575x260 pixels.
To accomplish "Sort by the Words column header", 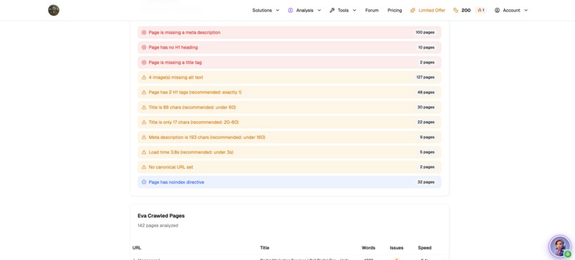I will tap(368, 248).
